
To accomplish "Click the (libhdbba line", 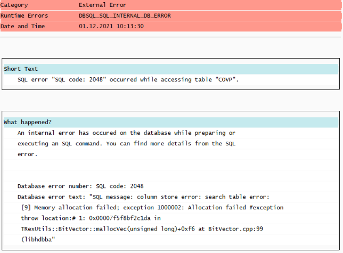I will (38, 240).
